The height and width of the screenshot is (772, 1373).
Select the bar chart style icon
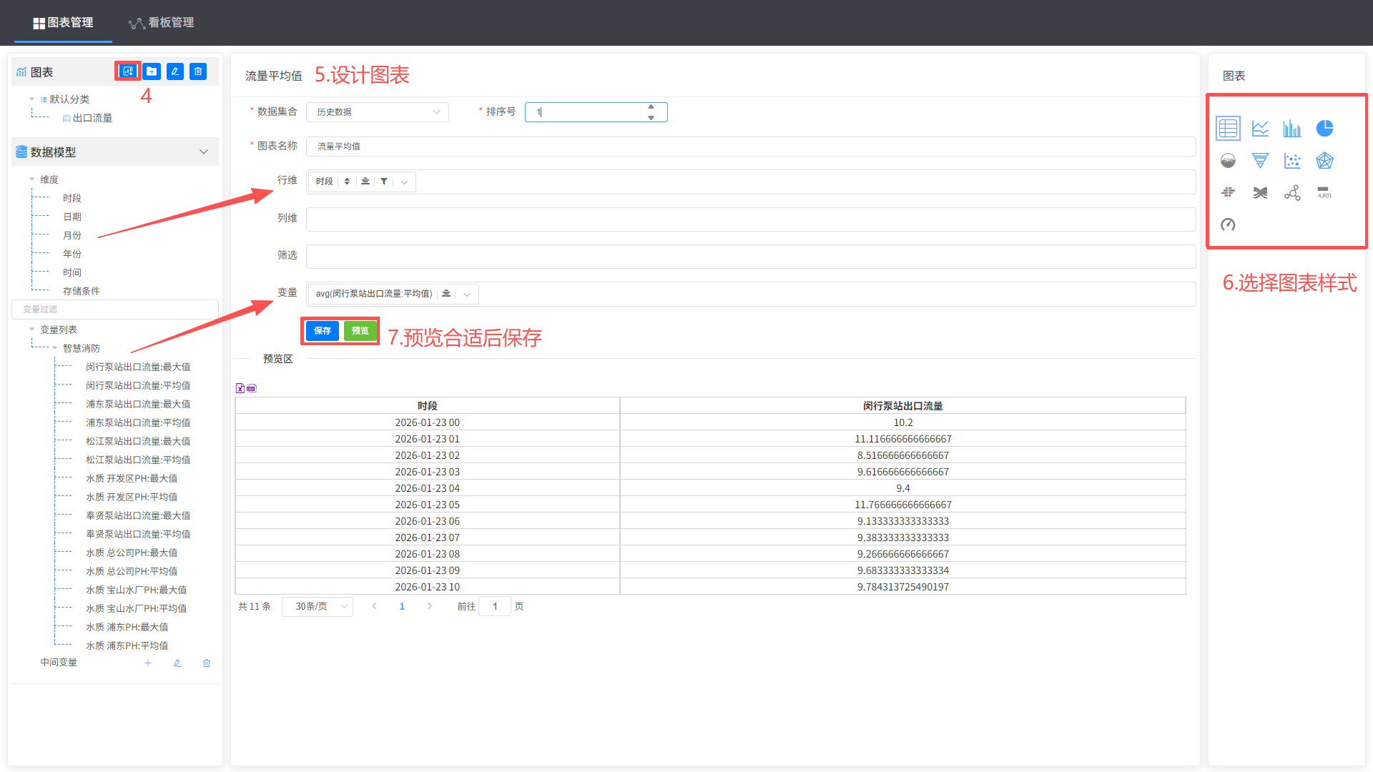[1292, 129]
